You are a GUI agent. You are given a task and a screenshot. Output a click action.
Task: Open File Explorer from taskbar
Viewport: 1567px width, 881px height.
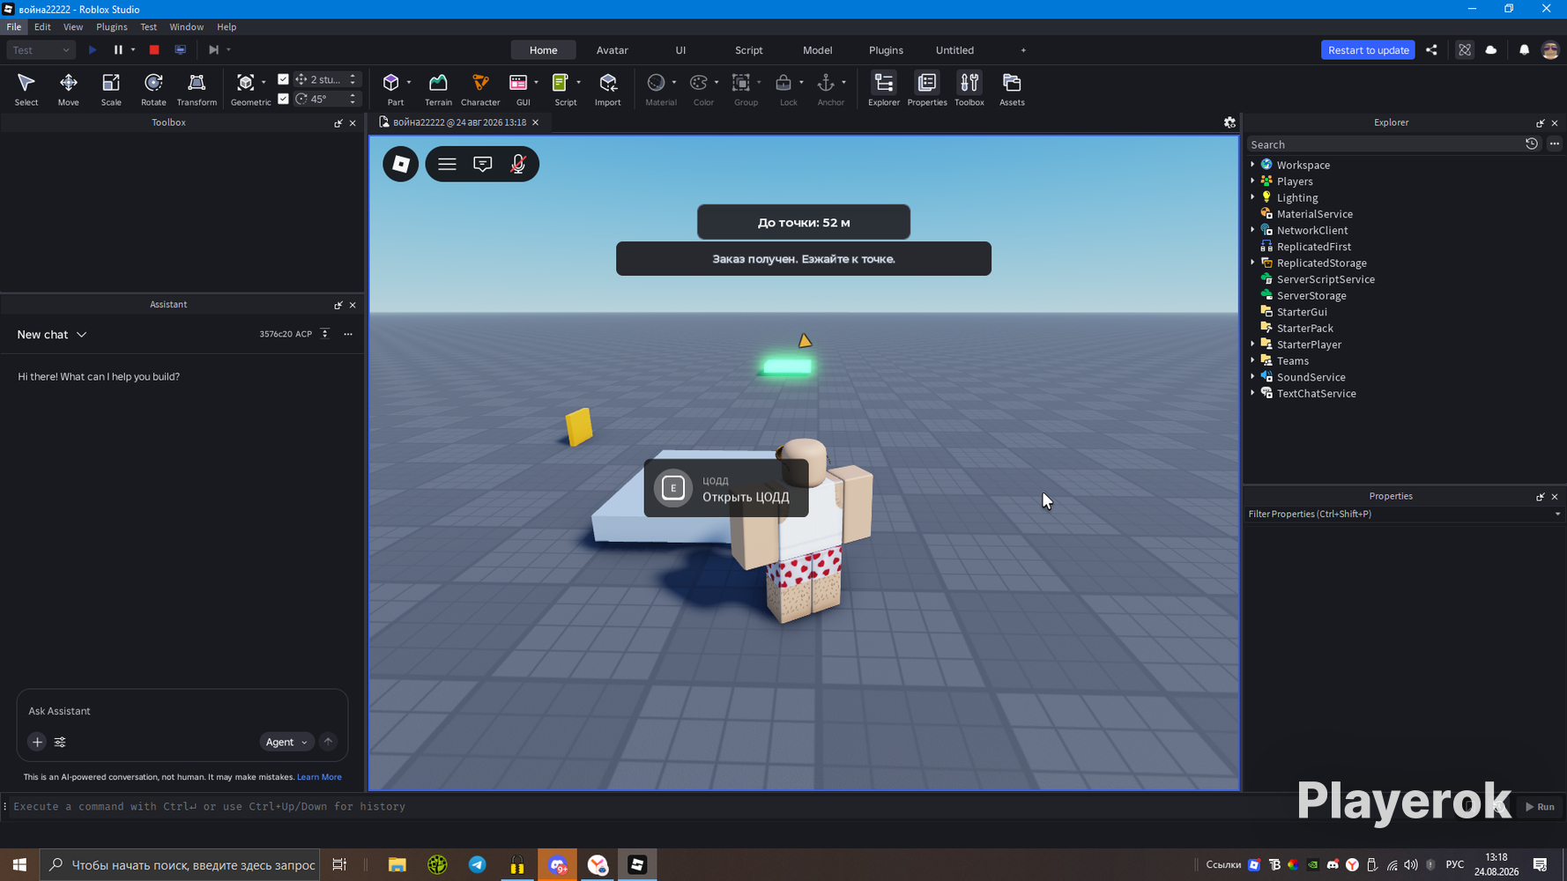(x=397, y=865)
